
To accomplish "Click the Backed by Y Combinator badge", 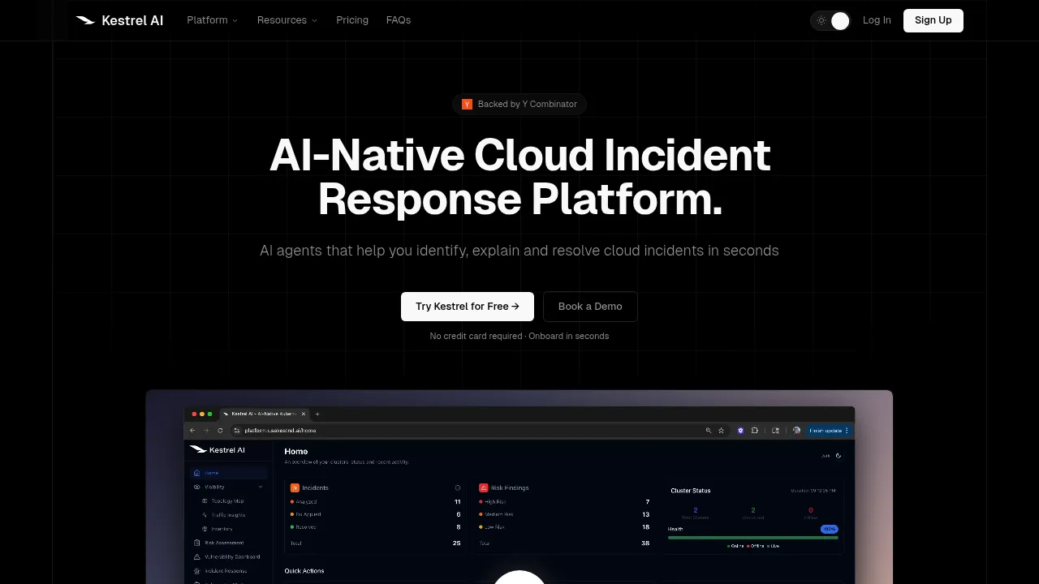I will pos(519,104).
